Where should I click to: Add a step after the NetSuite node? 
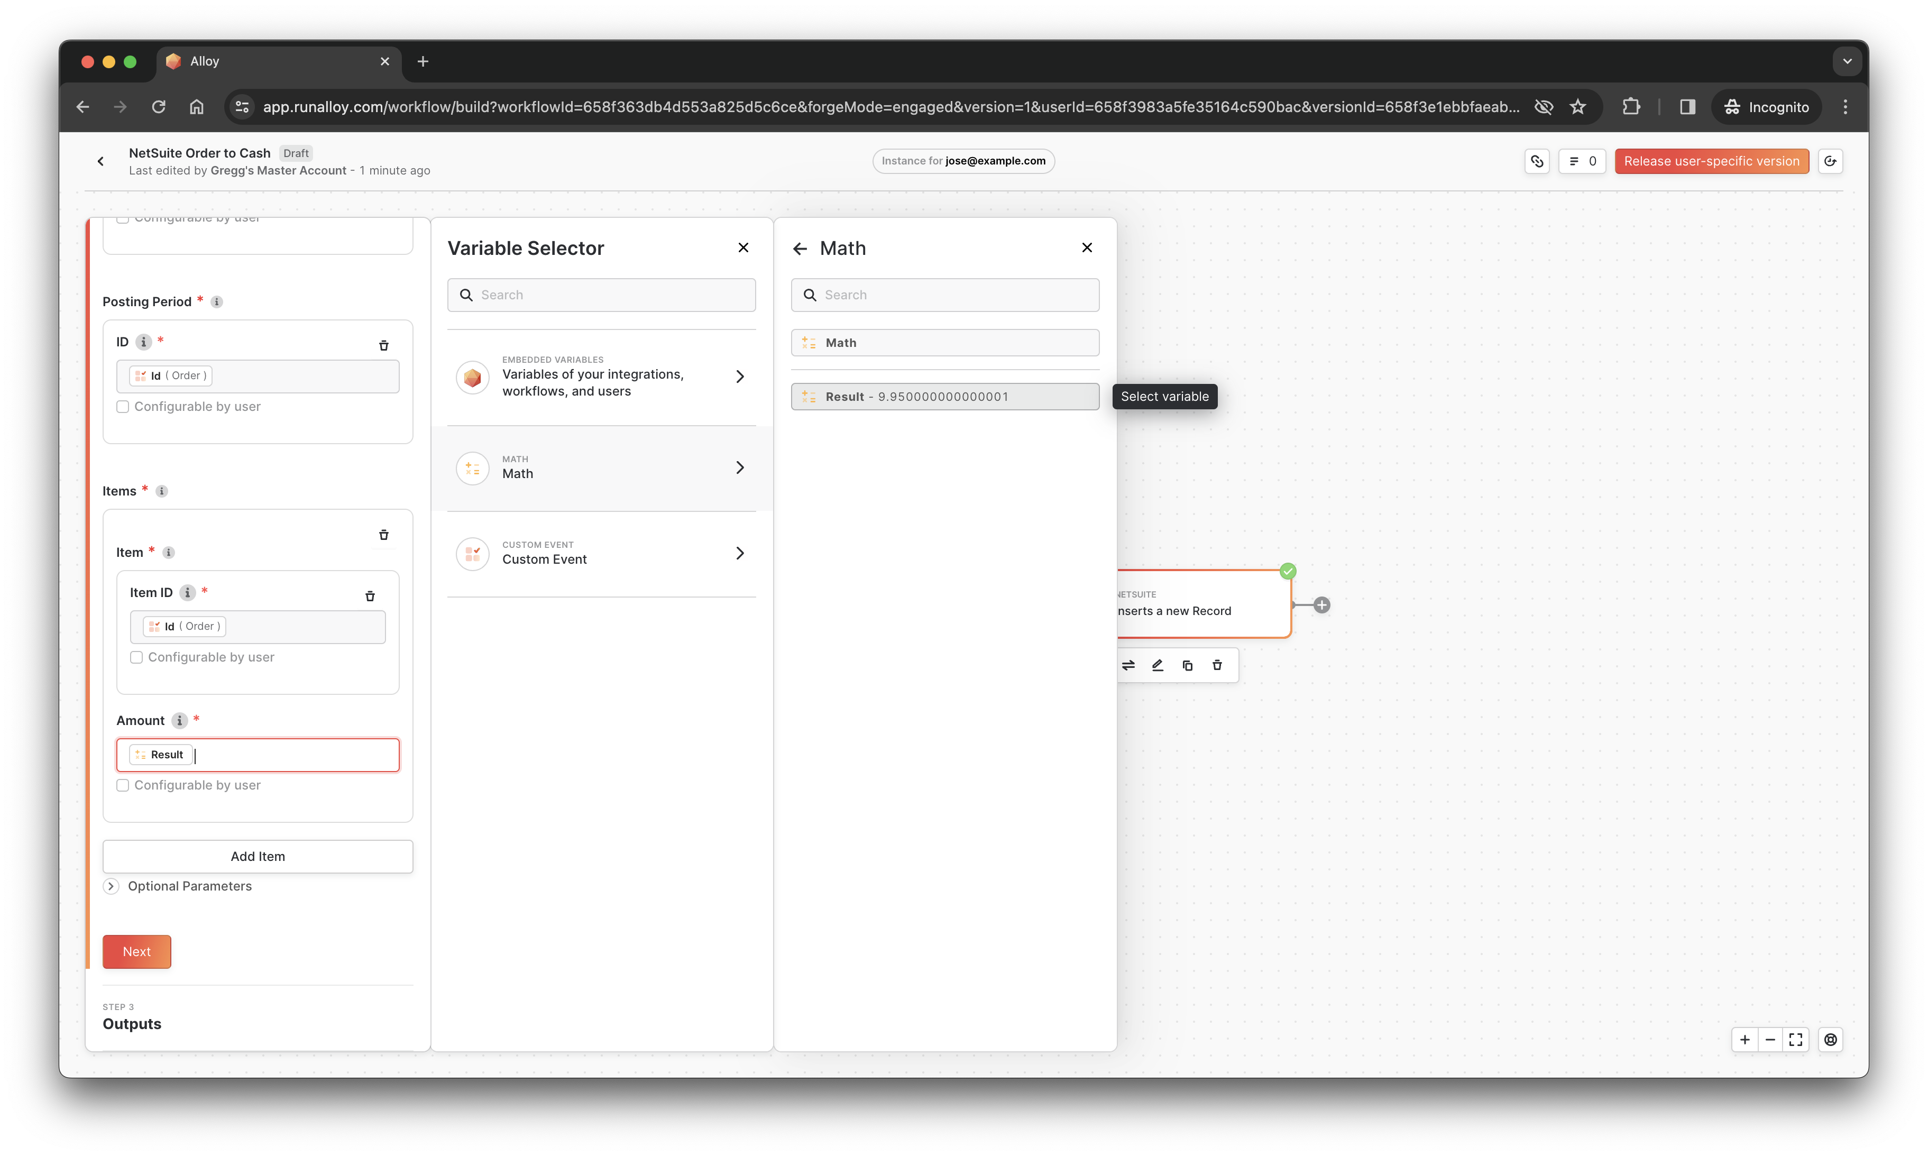1322,605
